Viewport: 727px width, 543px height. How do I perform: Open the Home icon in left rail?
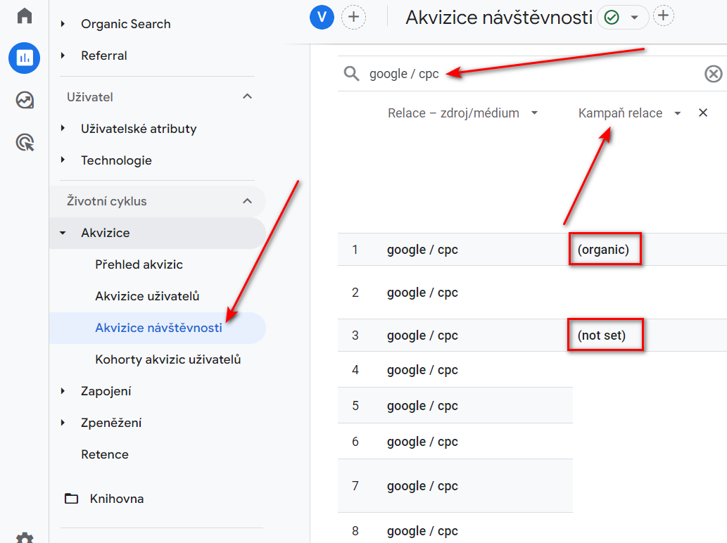point(25,15)
